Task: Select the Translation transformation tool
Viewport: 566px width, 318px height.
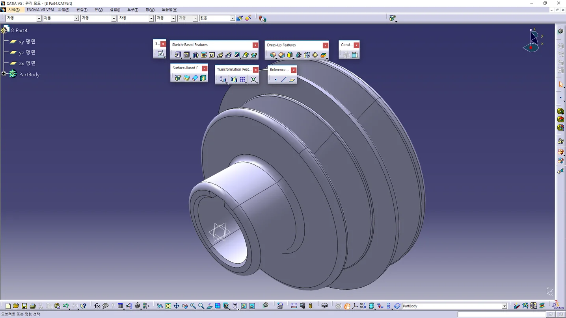Action: [x=222, y=79]
